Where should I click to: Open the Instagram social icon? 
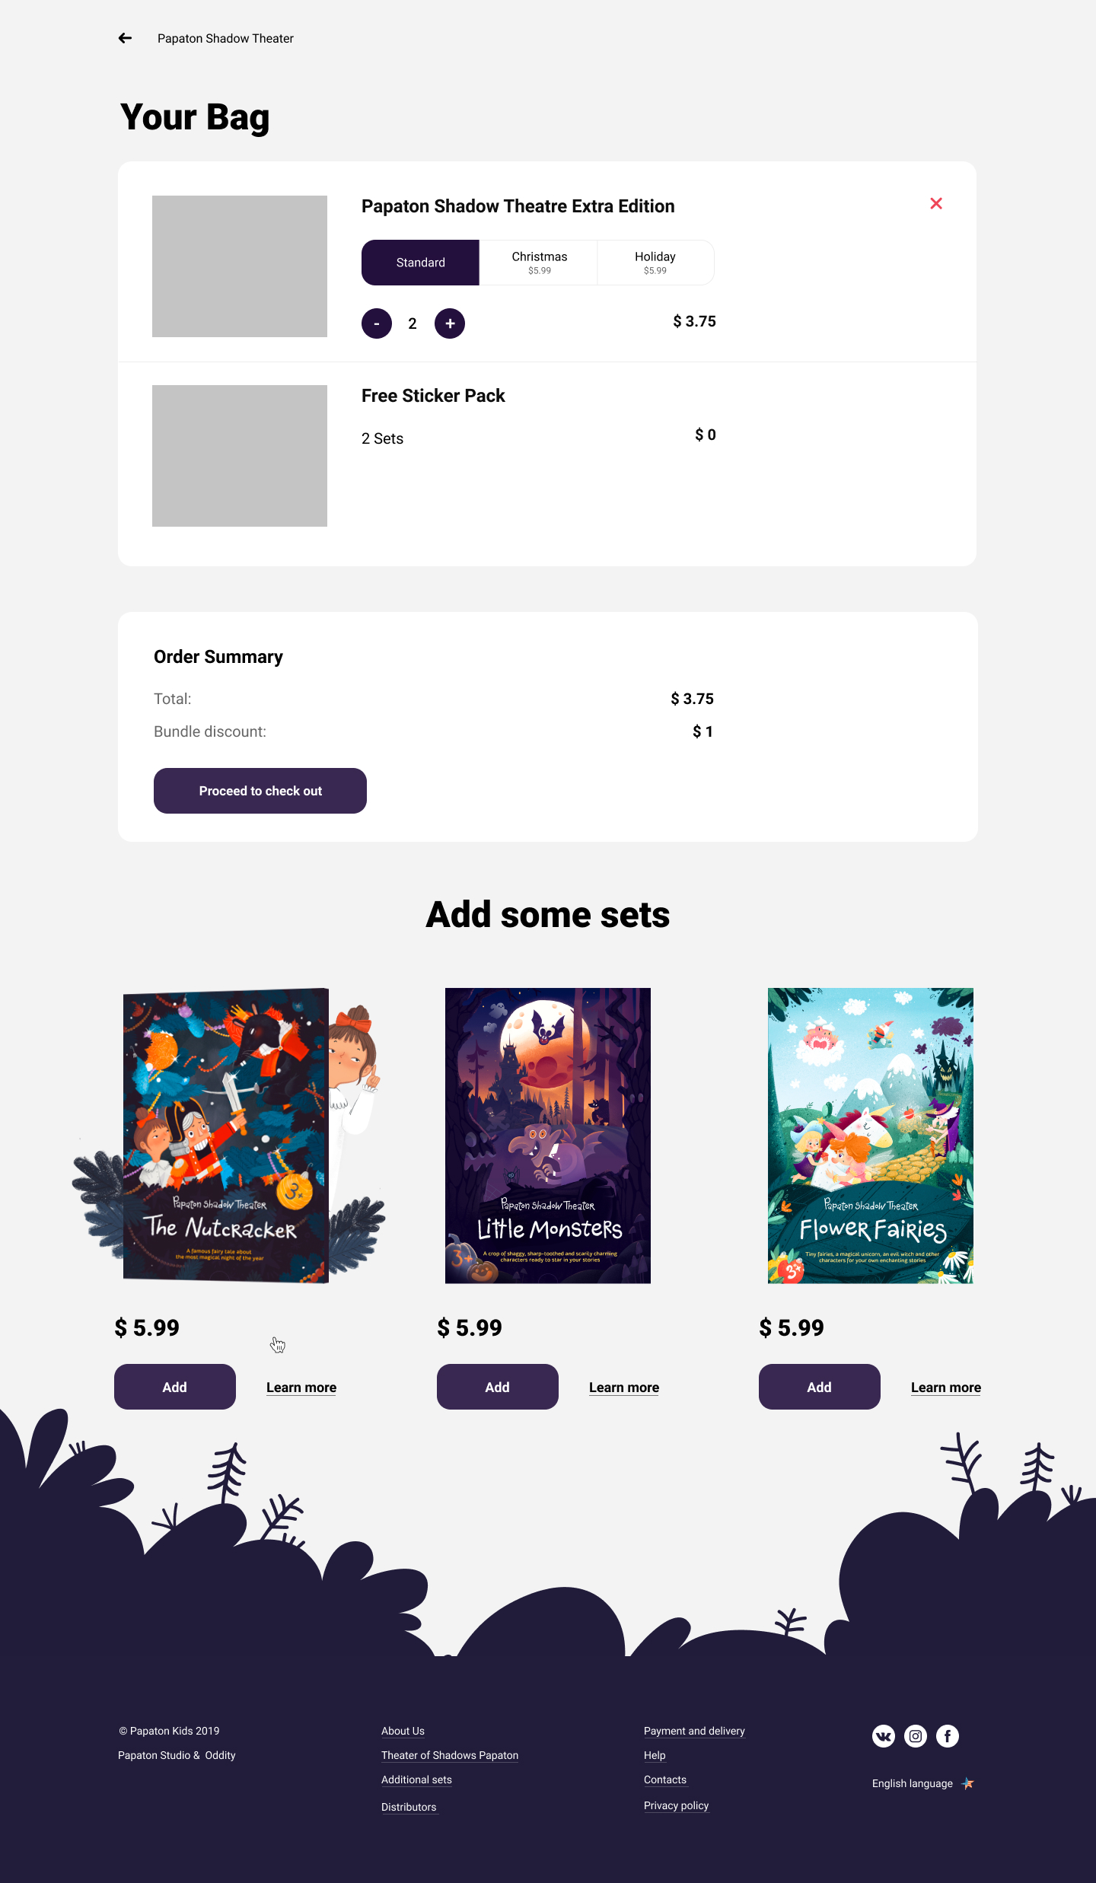point(916,1736)
